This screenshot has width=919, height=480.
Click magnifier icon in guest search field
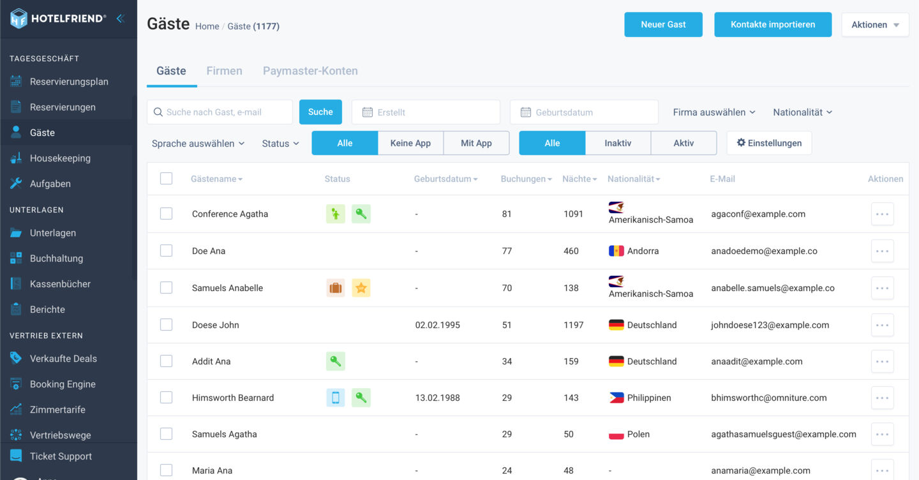[x=158, y=112]
